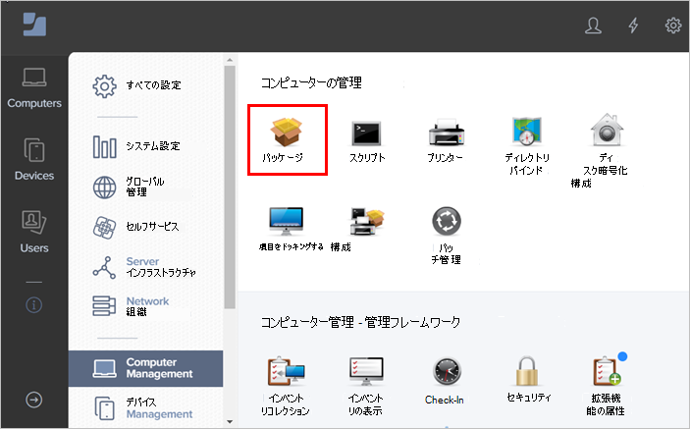Click the Jamf logo in the header
Viewport: 690px width, 429px height.
34,25
